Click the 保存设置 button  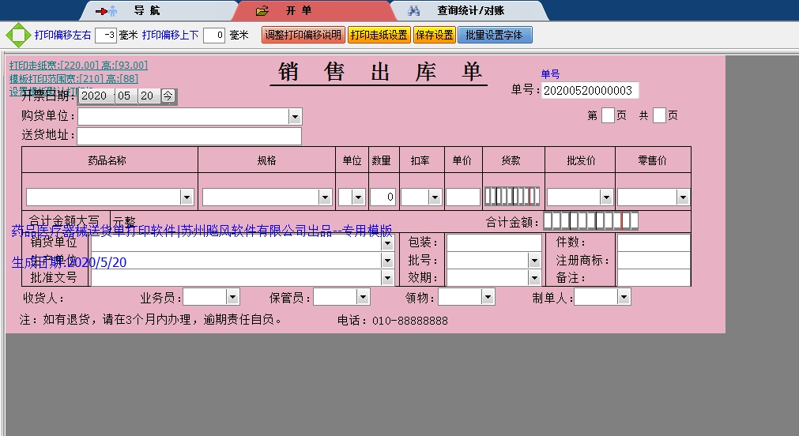pos(434,36)
